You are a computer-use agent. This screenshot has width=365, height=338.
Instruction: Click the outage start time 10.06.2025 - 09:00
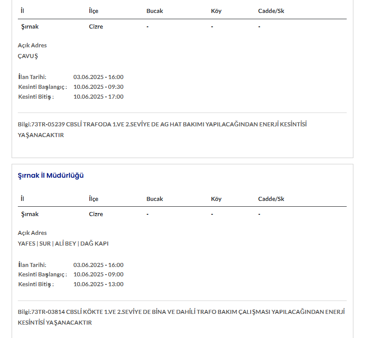[x=98, y=274]
